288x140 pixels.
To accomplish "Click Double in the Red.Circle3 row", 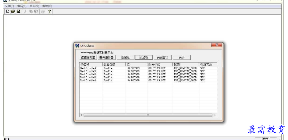I will 108,71.
